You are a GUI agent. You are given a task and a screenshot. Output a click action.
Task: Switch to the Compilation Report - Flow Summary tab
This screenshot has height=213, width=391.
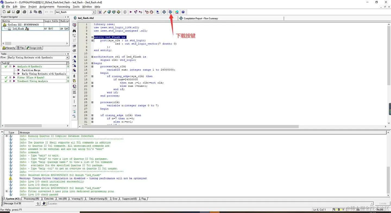[x=201, y=18]
